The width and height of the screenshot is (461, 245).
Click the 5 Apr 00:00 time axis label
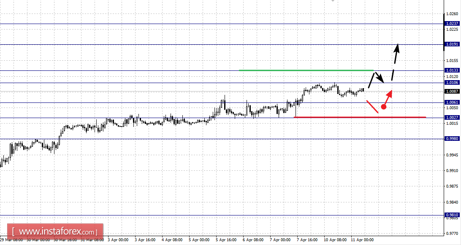coord(199,240)
